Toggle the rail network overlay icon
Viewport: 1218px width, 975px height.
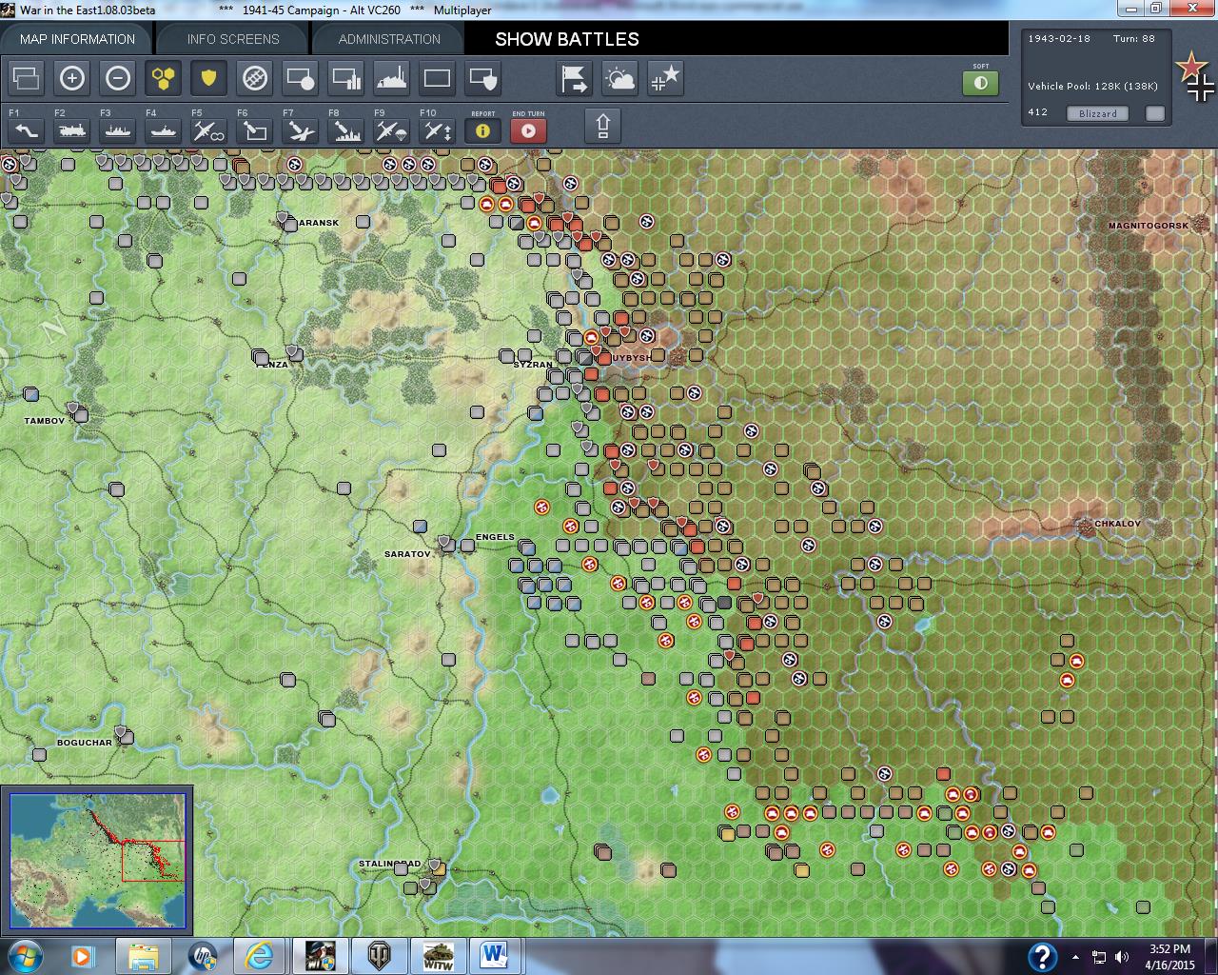click(x=255, y=78)
